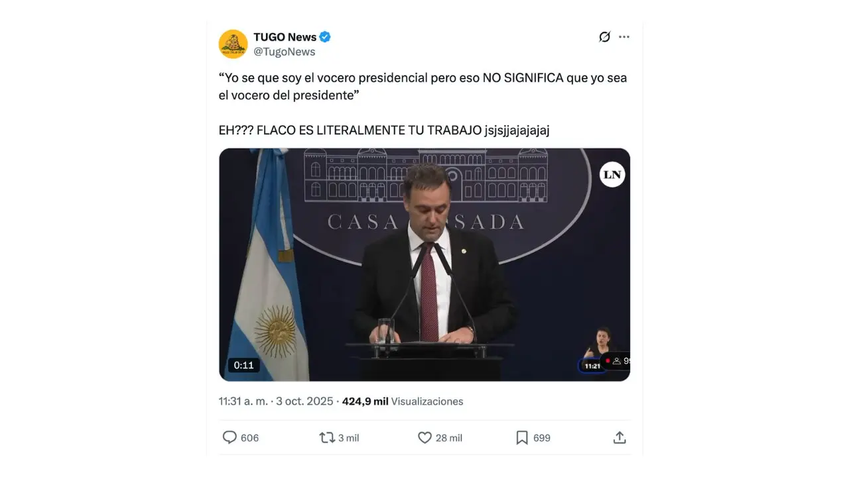Image resolution: width=849 pixels, height=477 pixels.
Task: Open the three-dot more options menu
Action: point(624,37)
